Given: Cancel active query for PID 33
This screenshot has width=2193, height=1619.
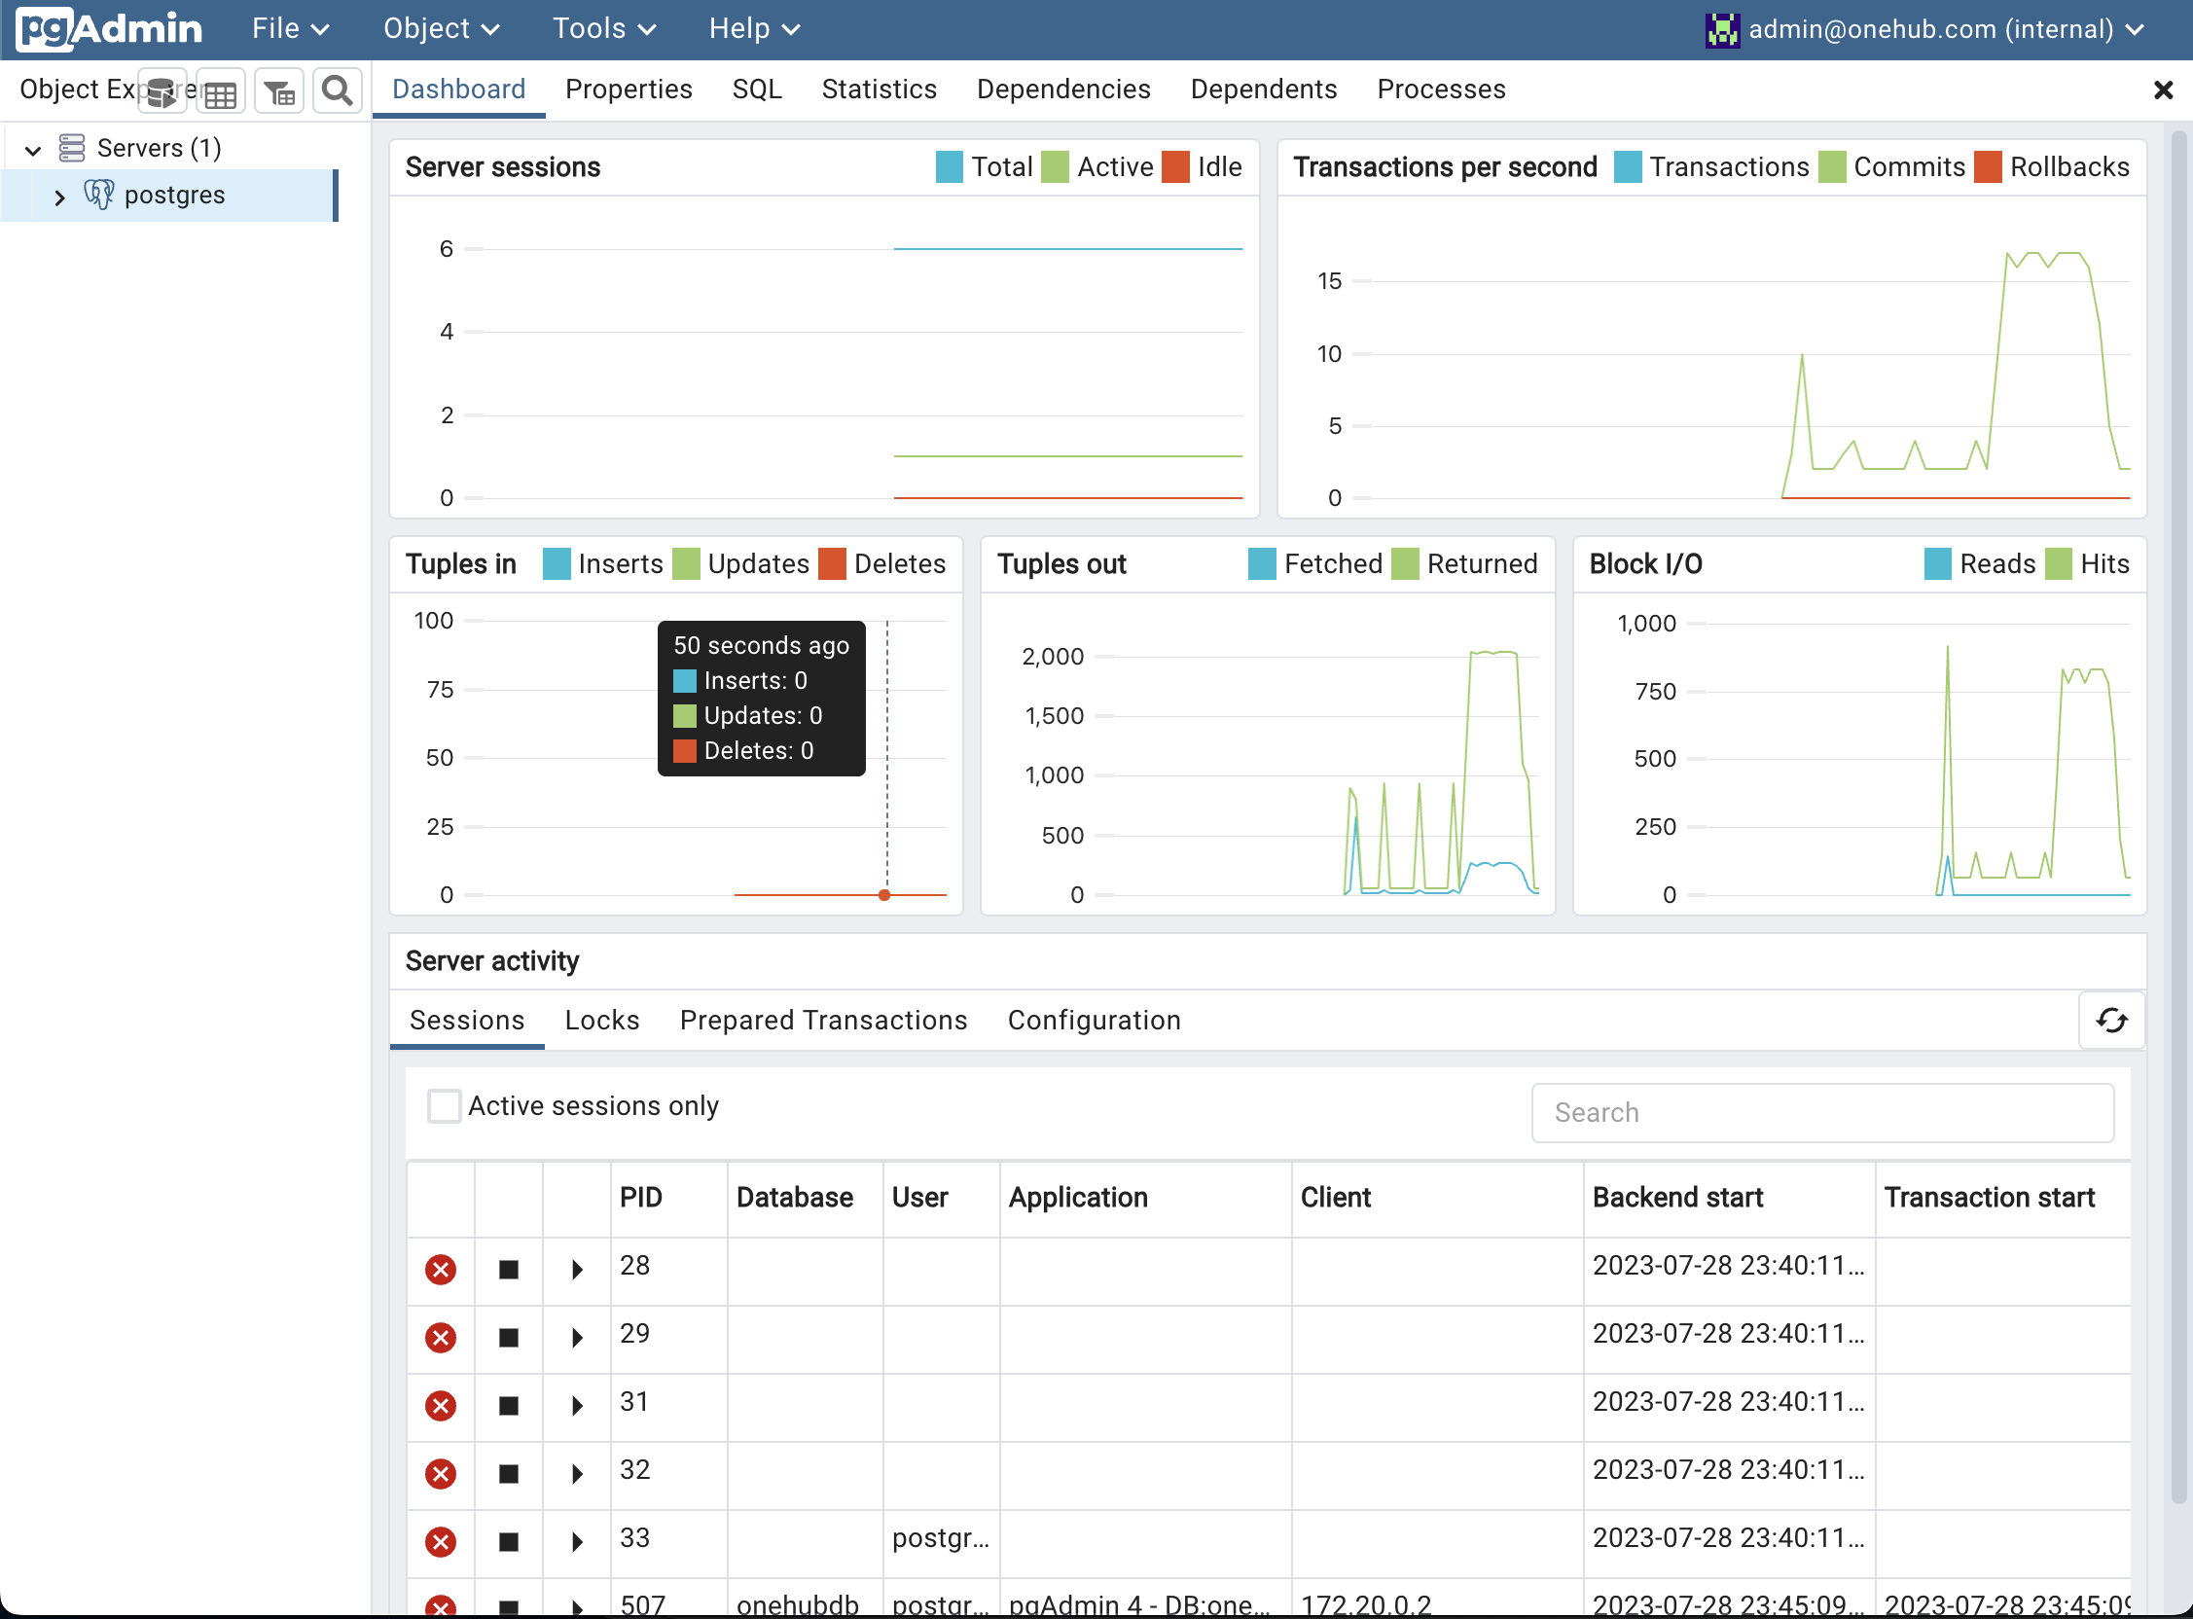Looking at the screenshot, I should (x=509, y=1542).
